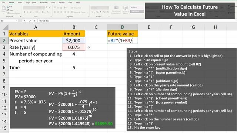
Task: Toggle Italic formatting
Action: click(x=28, y=12)
